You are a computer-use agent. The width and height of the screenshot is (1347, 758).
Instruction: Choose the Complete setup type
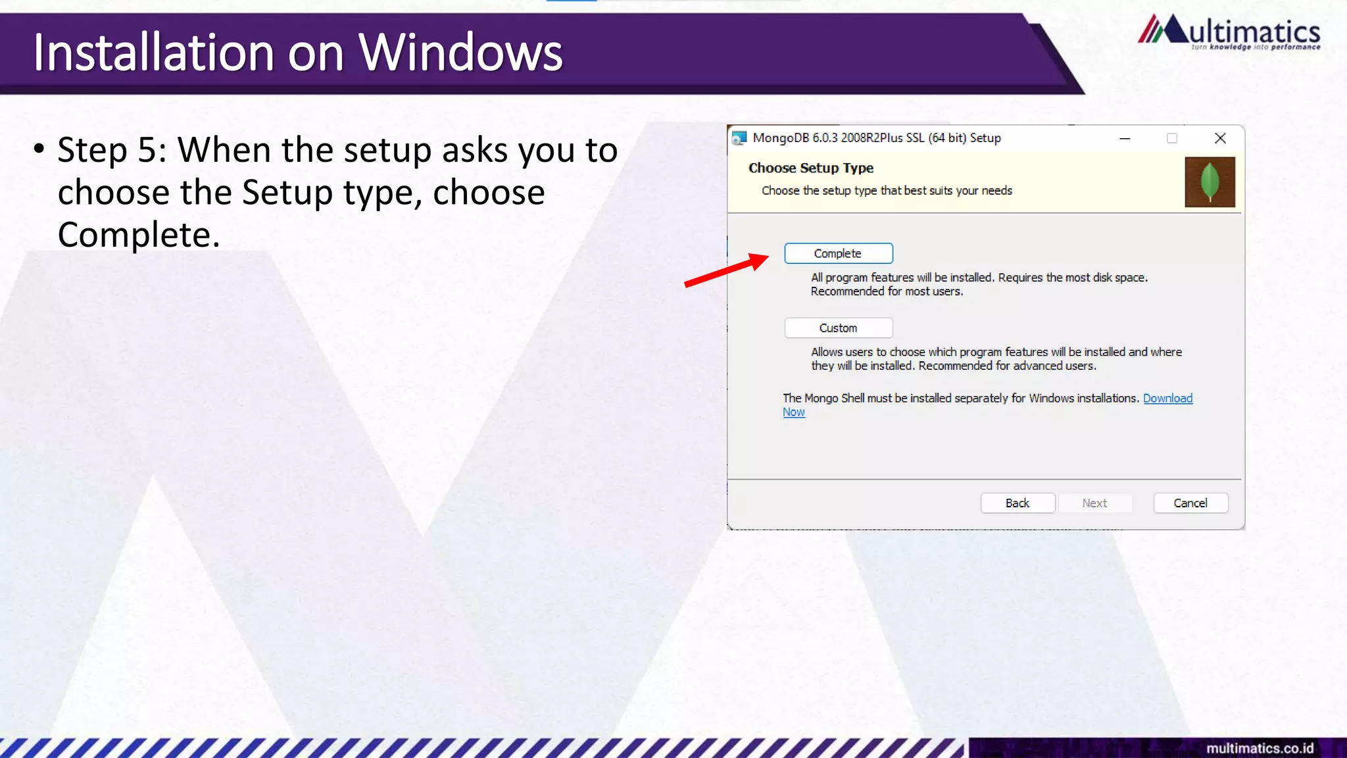tap(838, 253)
